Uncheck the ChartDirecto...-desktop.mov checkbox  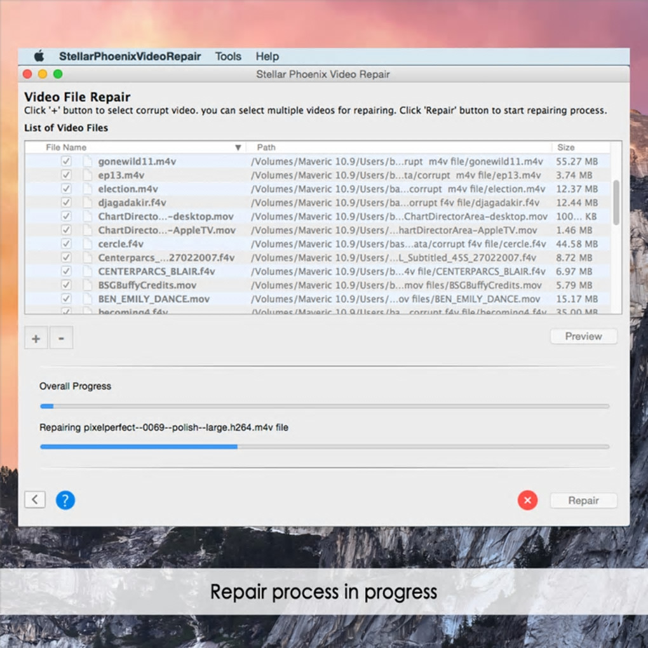pos(66,216)
